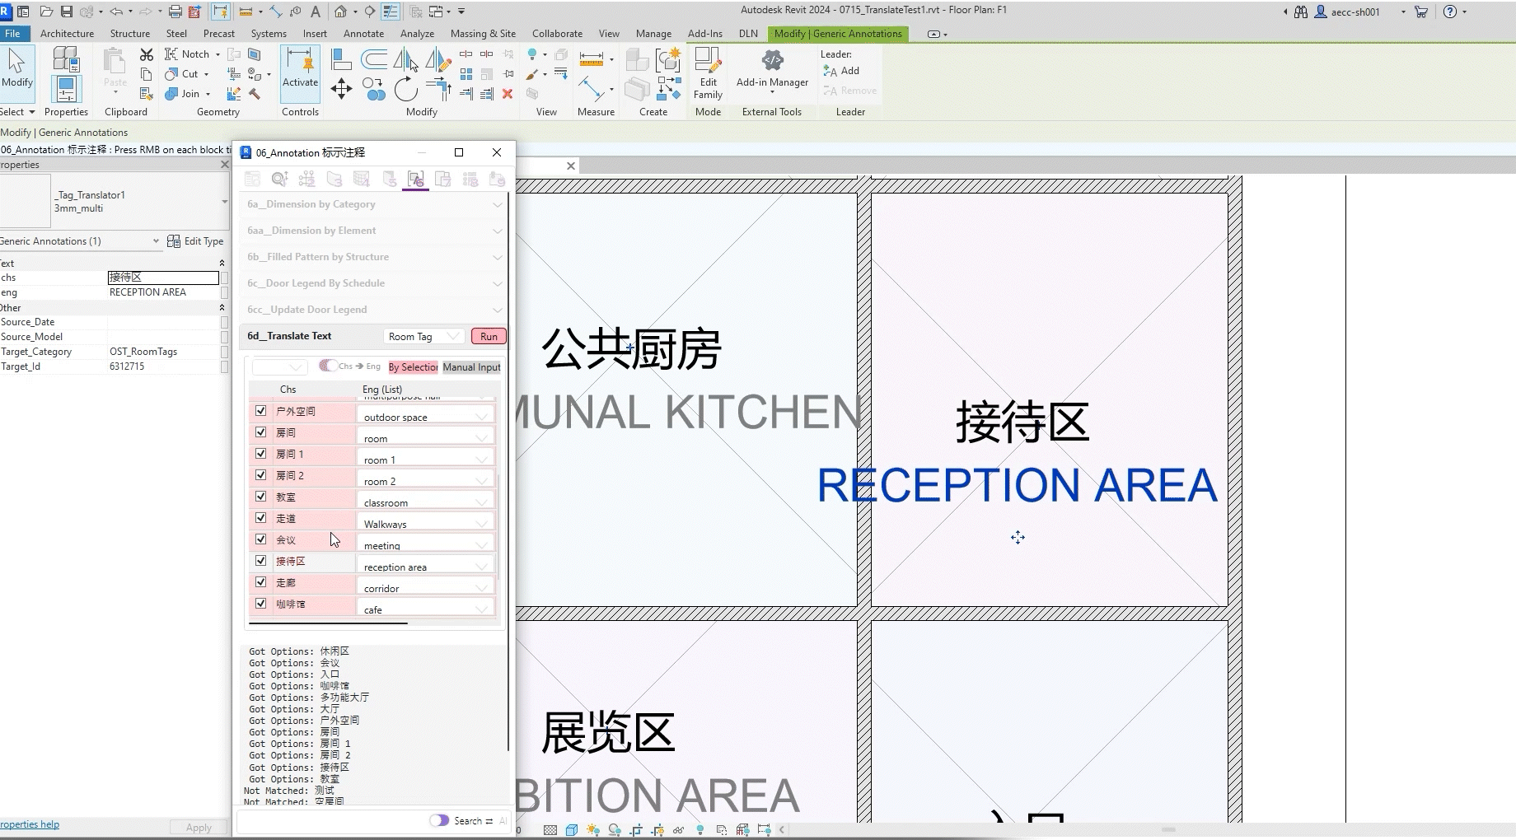Click the red Delete X icon

click(x=508, y=94)
